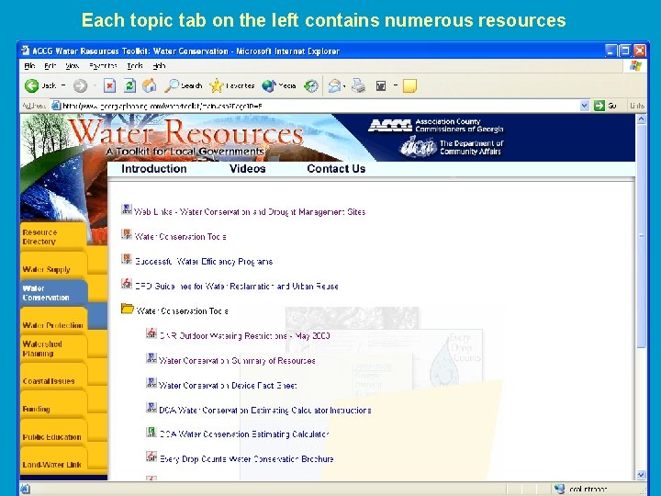The image size is (661, 496).
Task: Open the Back button history dropdown arrow
Action: (63, 85)
